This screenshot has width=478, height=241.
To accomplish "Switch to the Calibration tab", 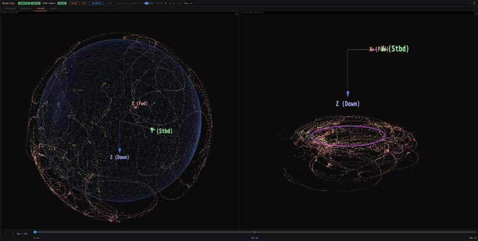I will (x=10, y=8).
